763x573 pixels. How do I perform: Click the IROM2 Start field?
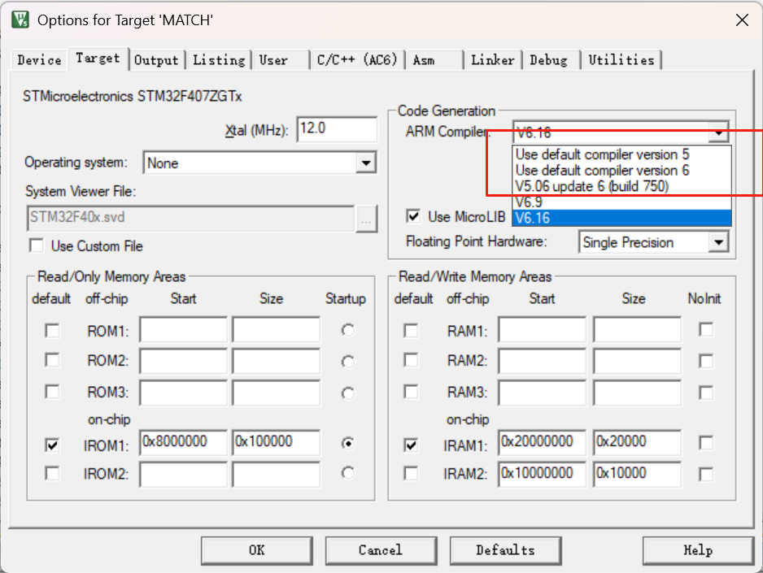click(x=184, y=474)
